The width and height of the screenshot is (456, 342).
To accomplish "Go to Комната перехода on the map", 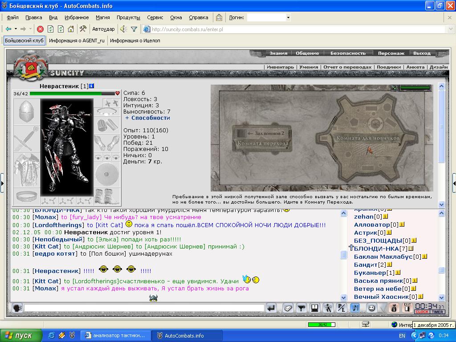I will point(263,143).
